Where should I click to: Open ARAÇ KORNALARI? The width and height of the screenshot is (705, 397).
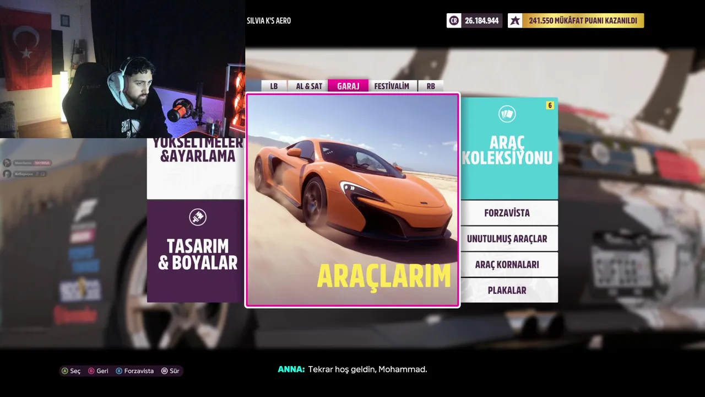[509, 265]
